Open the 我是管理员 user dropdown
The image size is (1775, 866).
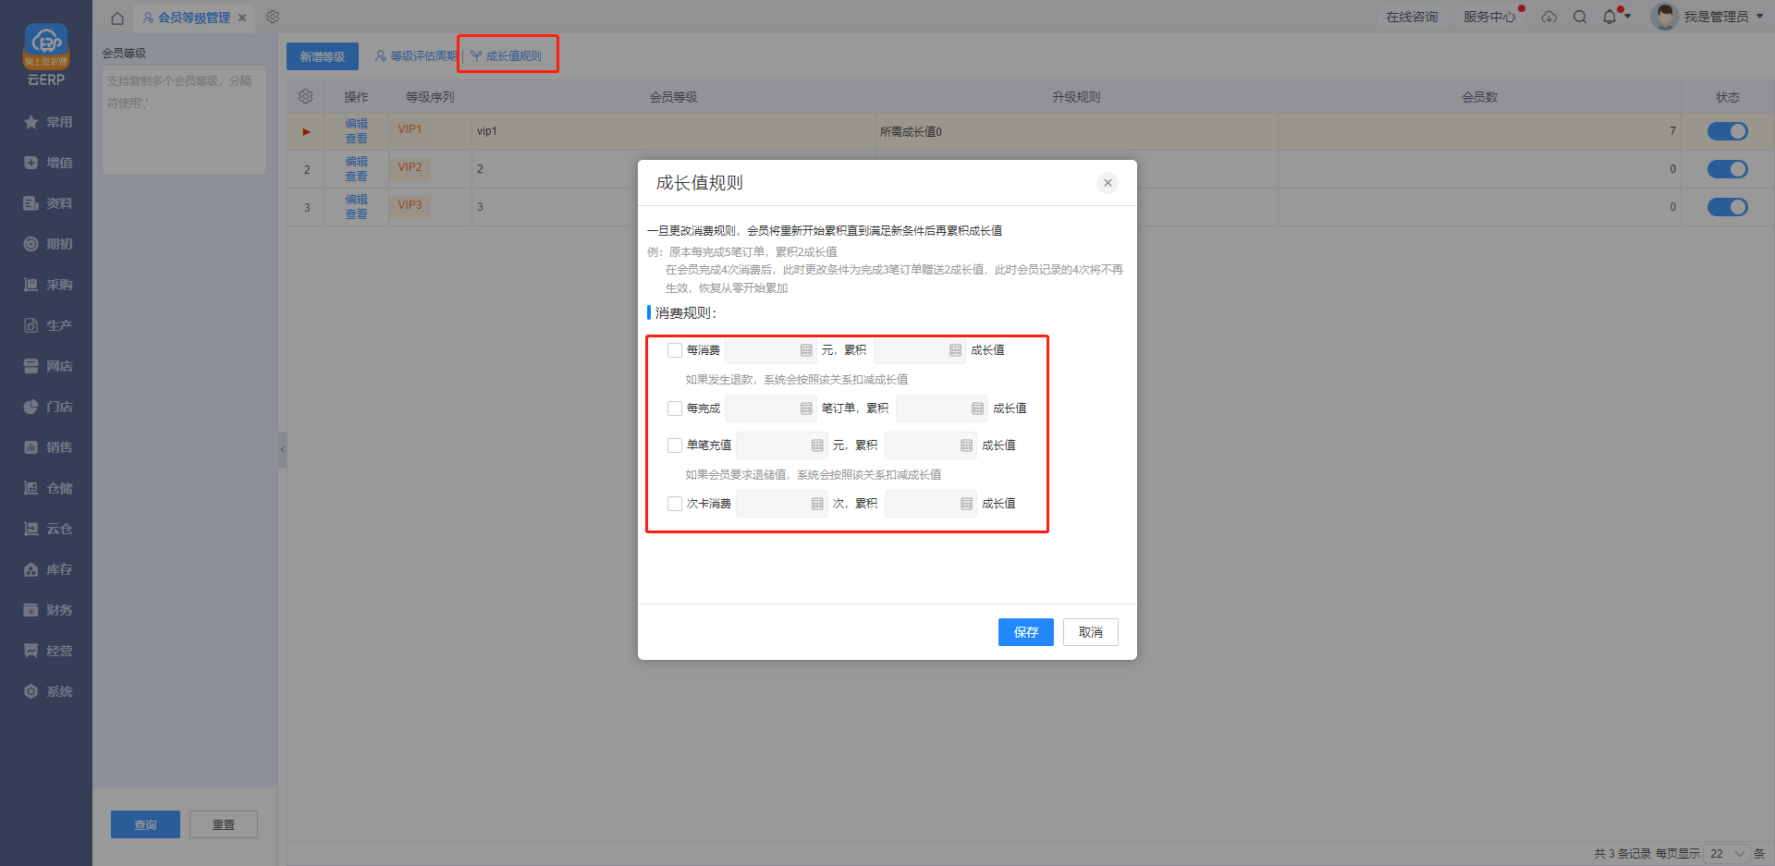click(1723, 17)
